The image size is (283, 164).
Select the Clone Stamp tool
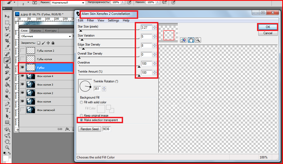7,66
